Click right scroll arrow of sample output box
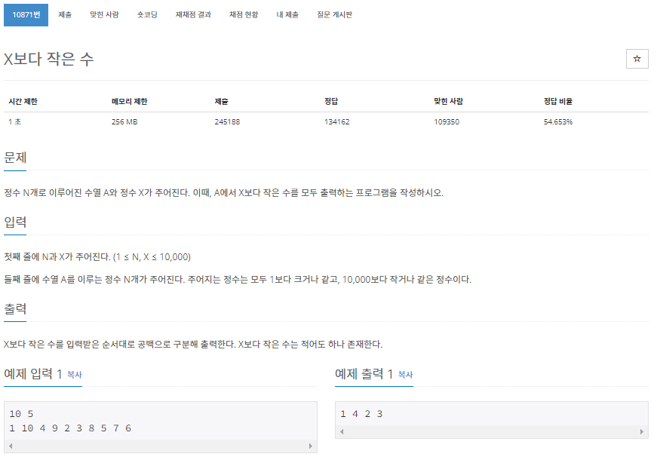657x460 pixels. click(641, 431)
